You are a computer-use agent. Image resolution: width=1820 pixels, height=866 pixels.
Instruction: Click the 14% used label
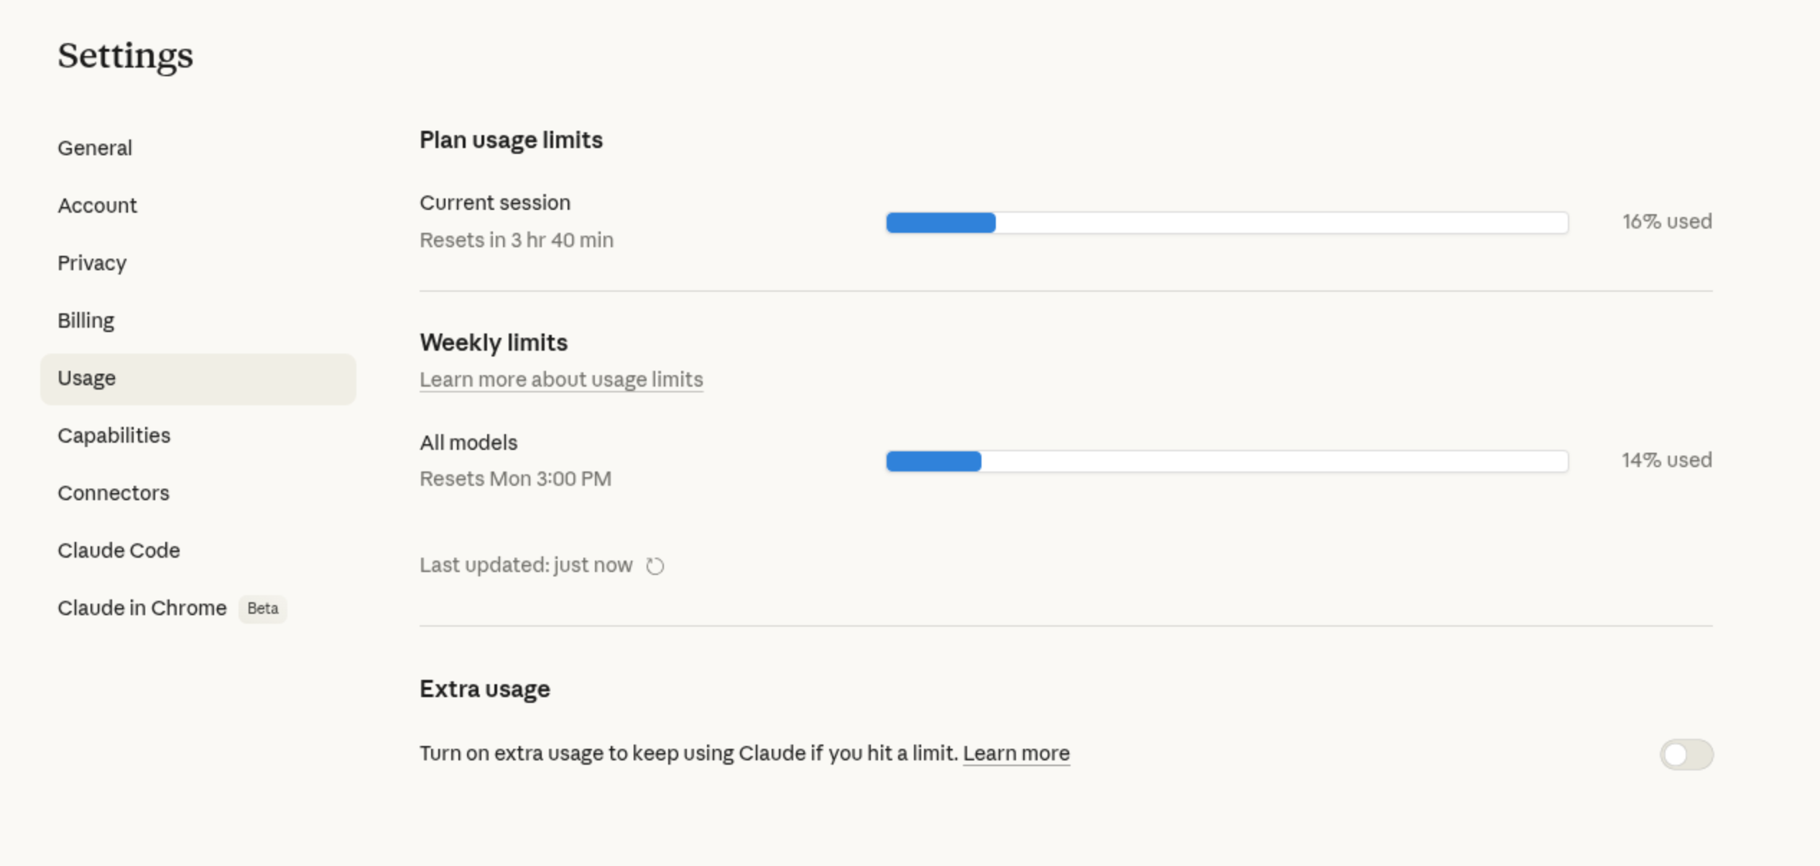pos(1666,460)
